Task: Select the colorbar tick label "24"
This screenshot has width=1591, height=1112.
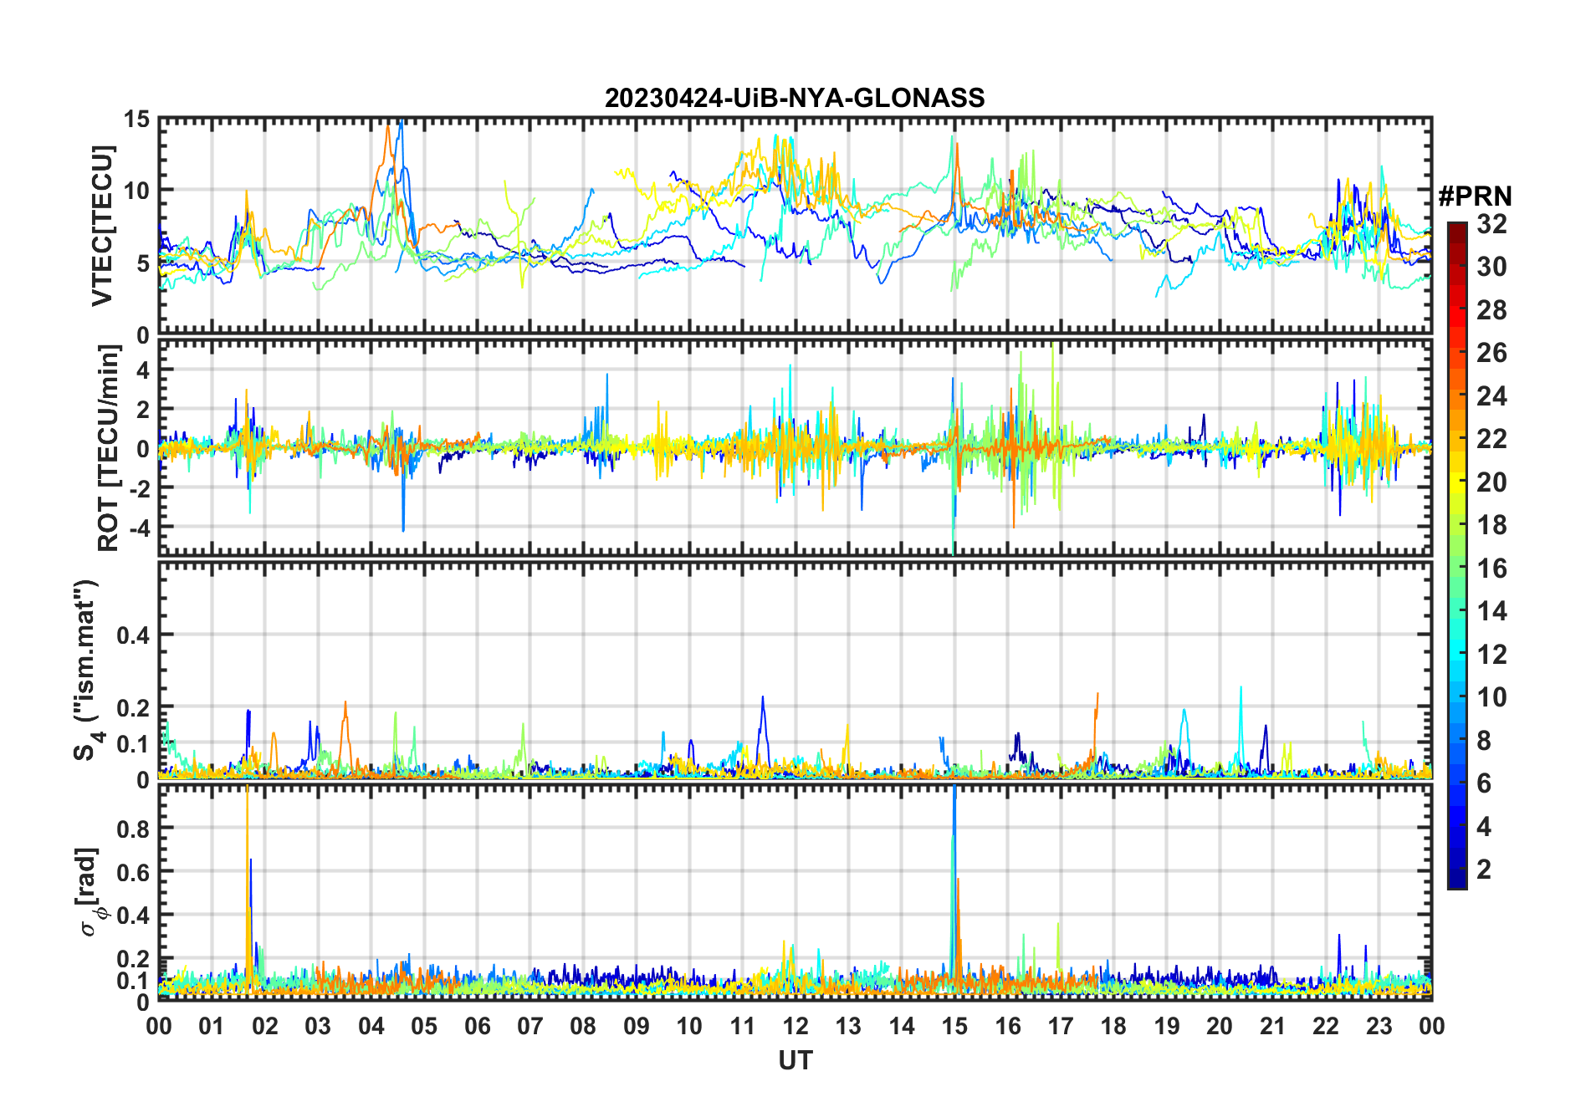Action: pyautogui.click(x=1491, y=396)
